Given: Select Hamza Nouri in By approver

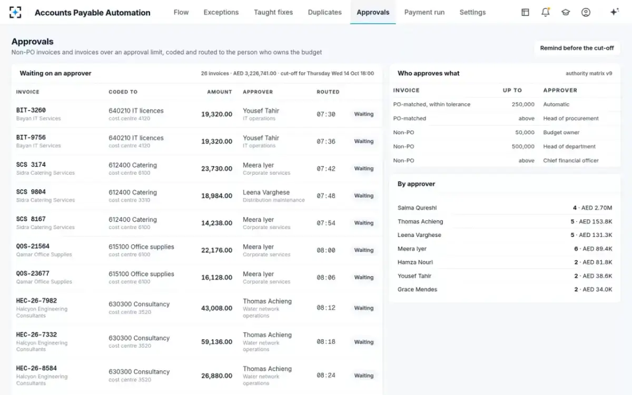Looking at the screenshot, I should (505, 262).
